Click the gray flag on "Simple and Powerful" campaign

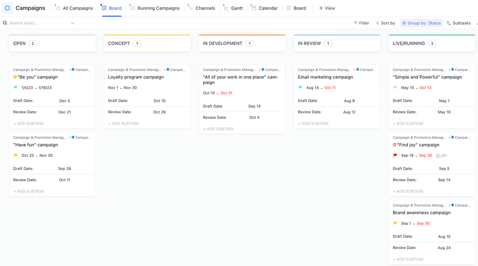[395, 88]
